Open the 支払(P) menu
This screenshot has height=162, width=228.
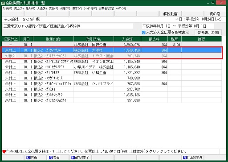point(53,8)
